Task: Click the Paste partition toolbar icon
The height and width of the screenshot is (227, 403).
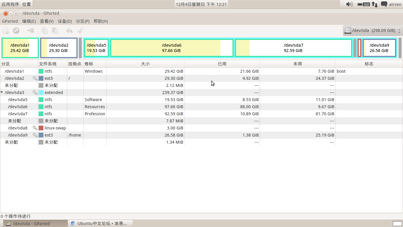Action: pyautogui.click(x=55, y=30)
